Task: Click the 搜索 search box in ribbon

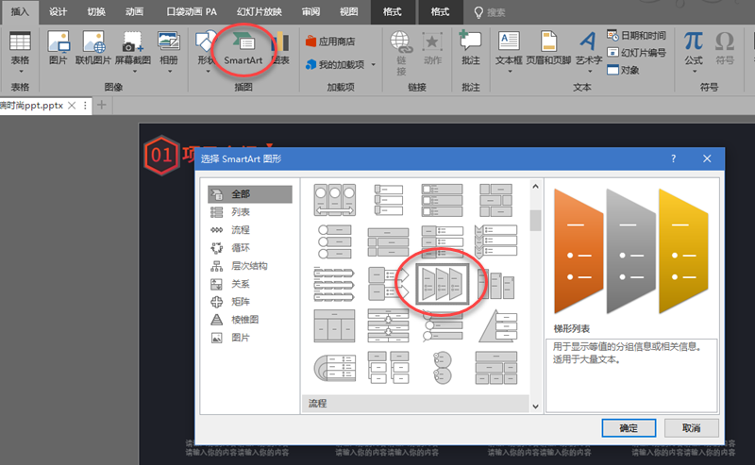Action: click(x=490, y=12)
